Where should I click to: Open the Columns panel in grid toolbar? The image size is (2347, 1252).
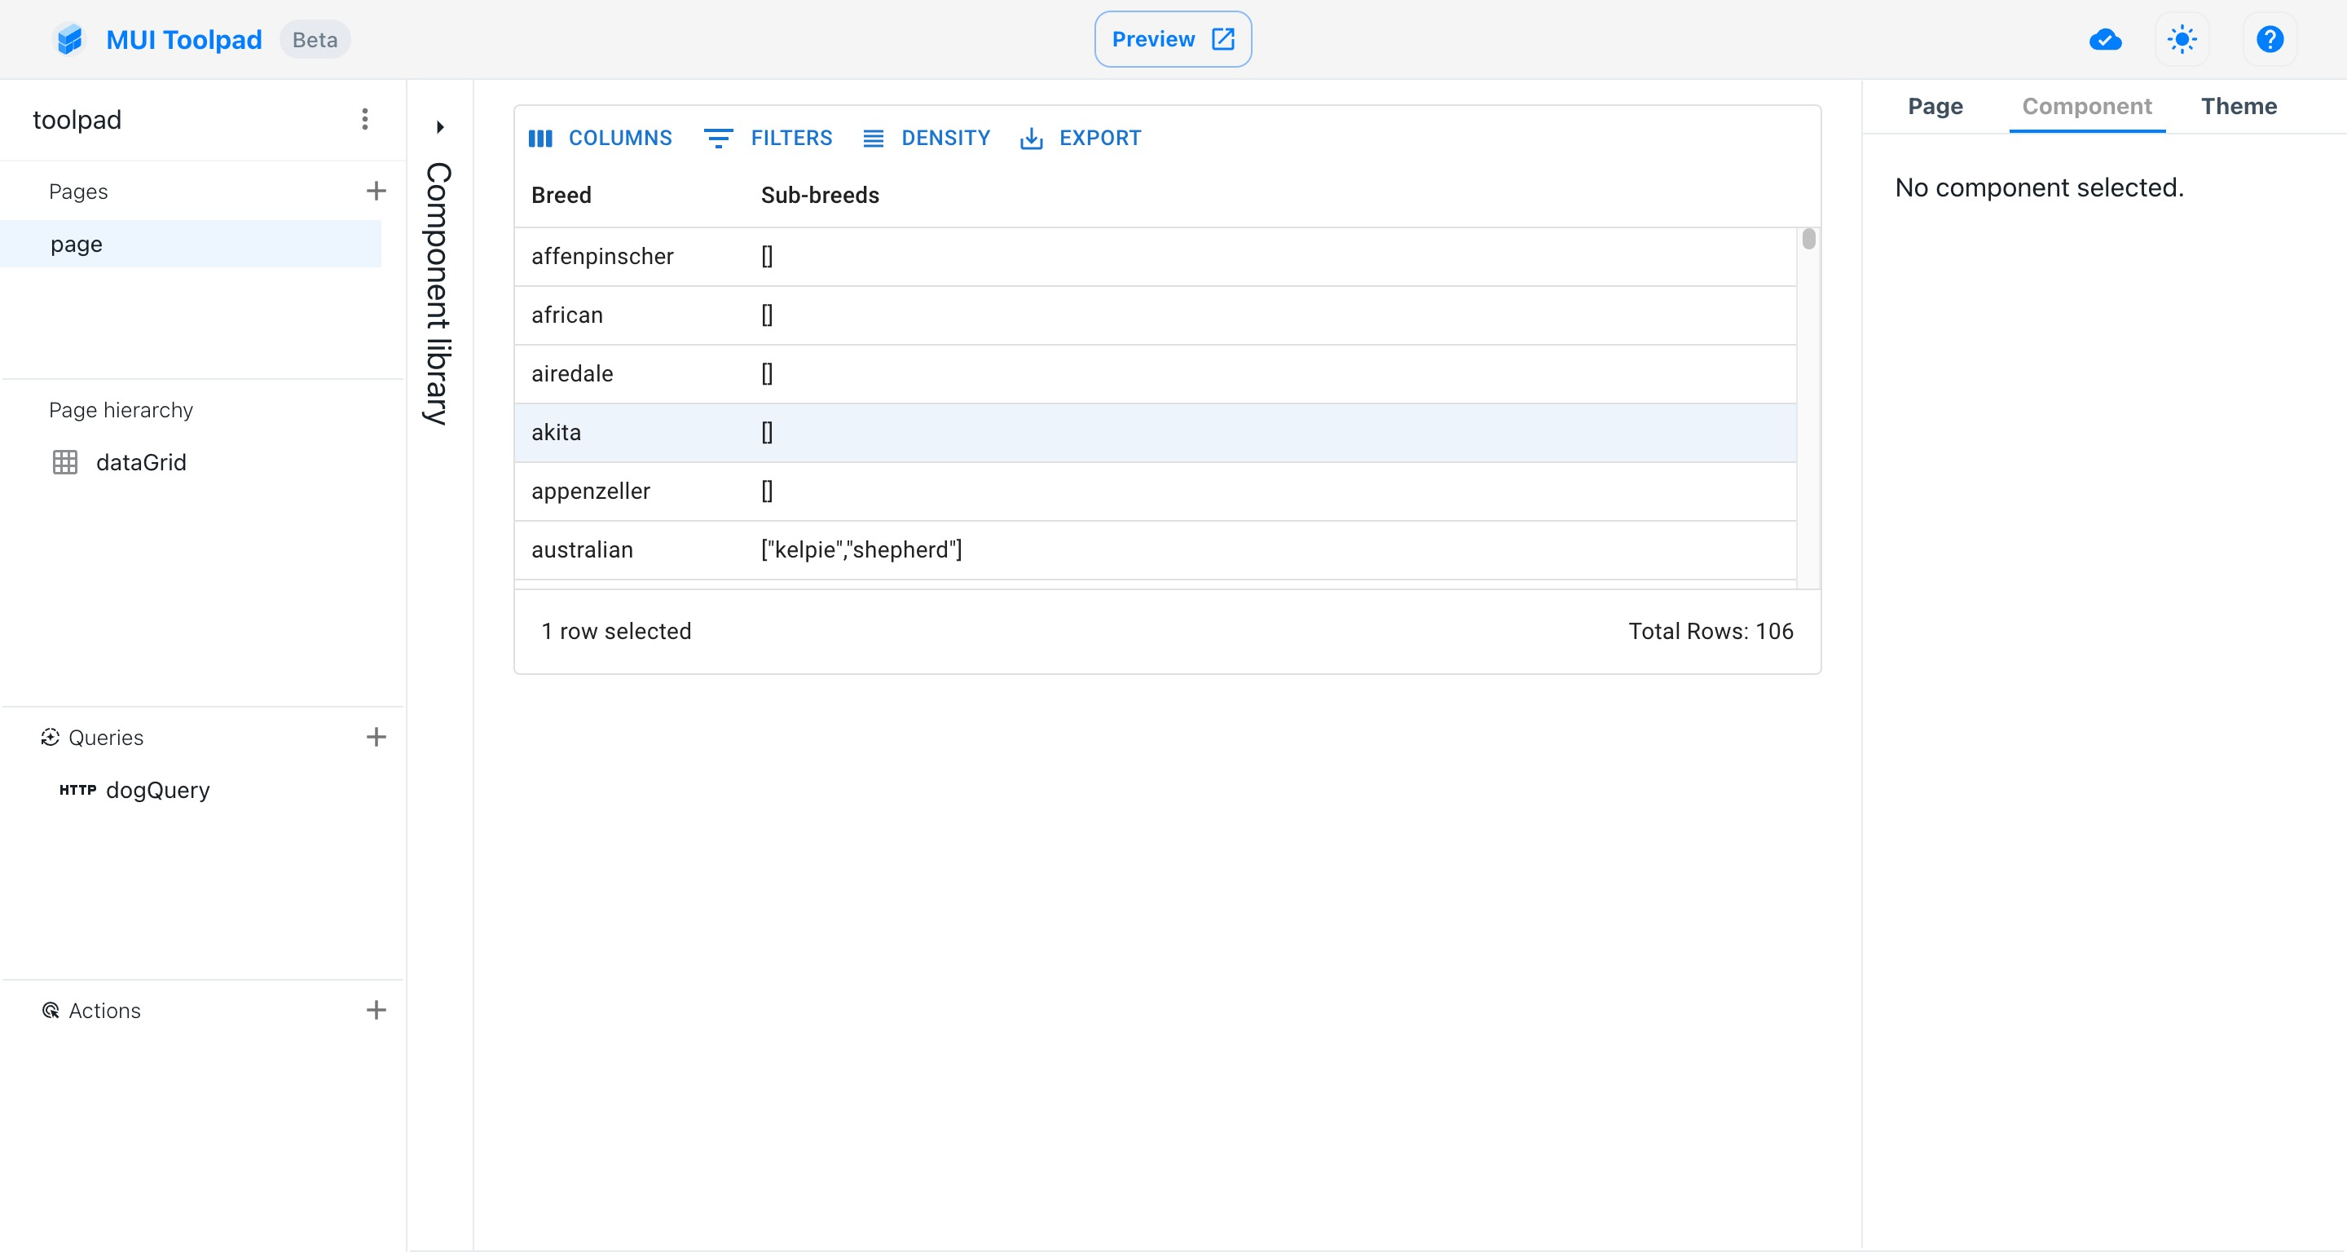[x=601, y=139]
